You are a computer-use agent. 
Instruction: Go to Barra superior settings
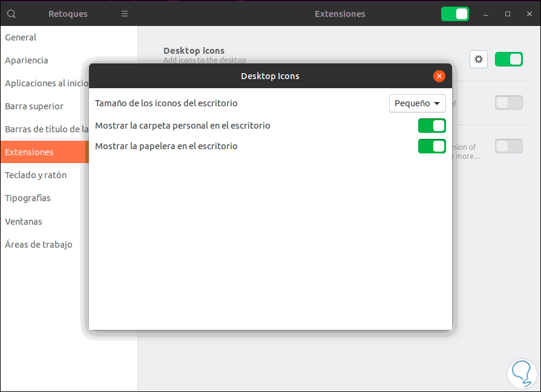[34, 106]
